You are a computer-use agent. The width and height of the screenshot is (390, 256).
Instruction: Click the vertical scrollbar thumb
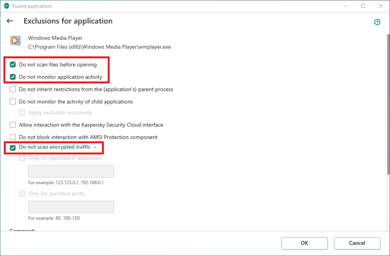pos(387,104)
